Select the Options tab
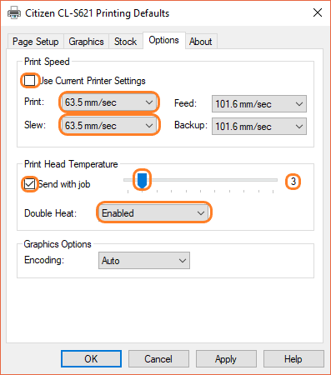The width and height of the screenshot is (331, 375). [x=163, y=41]
